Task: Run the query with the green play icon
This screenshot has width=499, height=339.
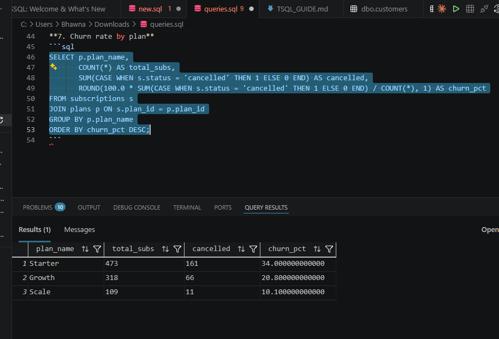Action: coord(456,9)
